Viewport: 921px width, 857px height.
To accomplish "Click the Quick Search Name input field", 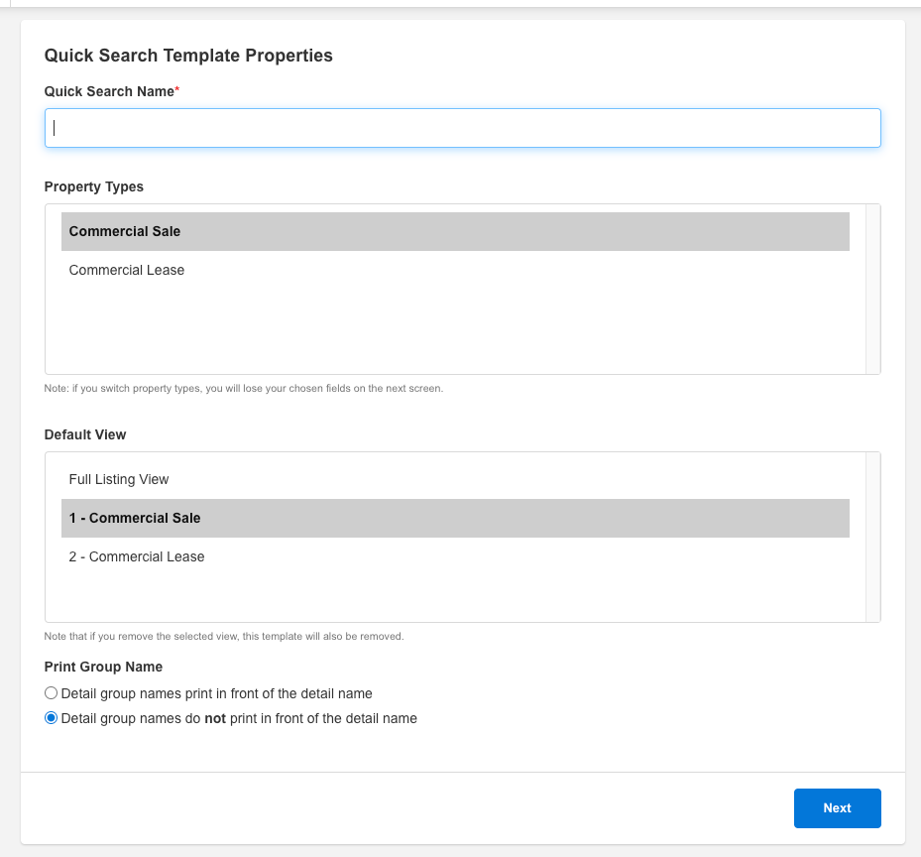I will [462, 128].
